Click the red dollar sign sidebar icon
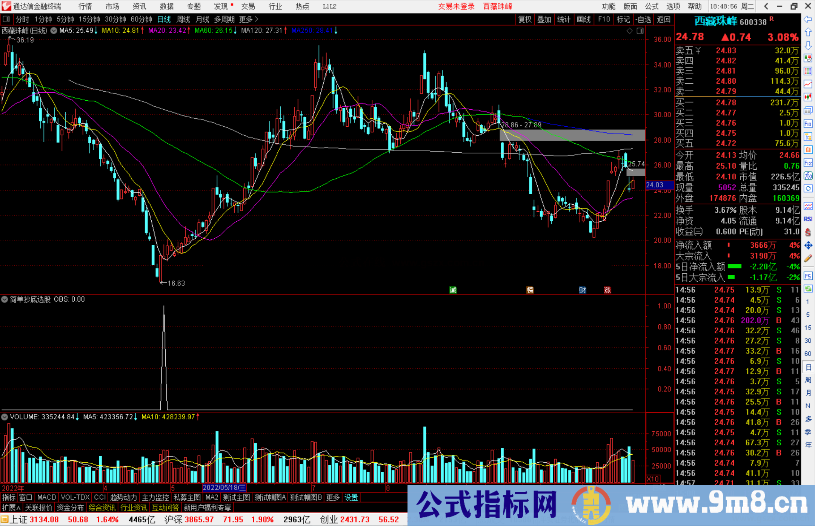Viewport: 815px width, 526px height. (808, 232)
